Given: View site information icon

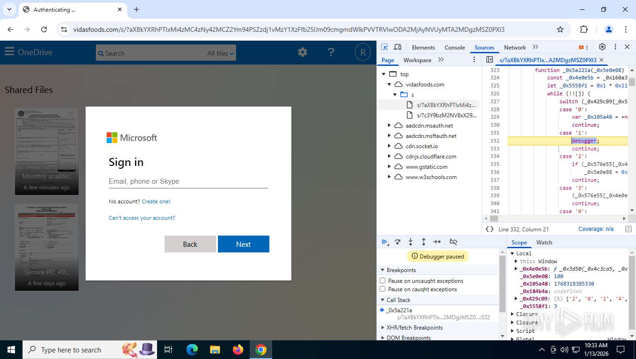Looking at the screenshot, I should pos(65,29).
